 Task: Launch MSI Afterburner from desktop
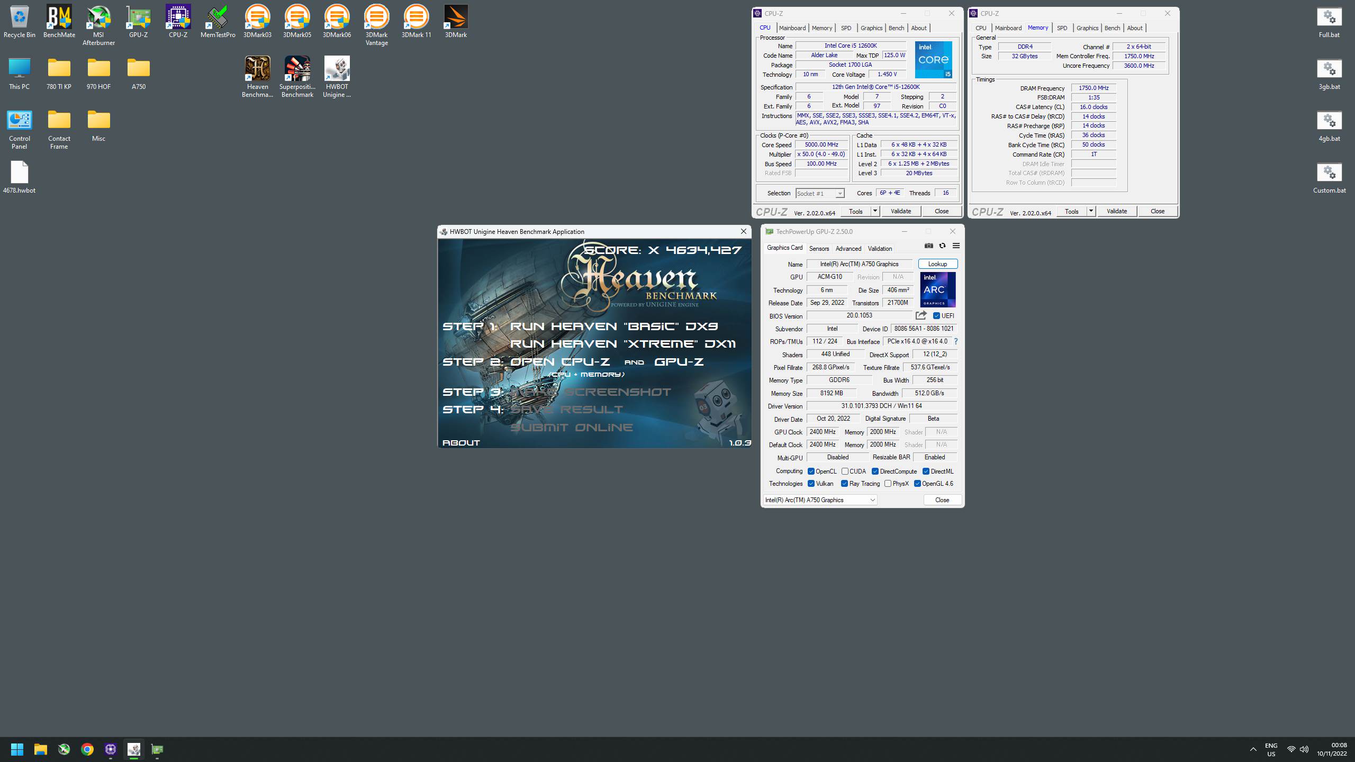pos(98,25)
